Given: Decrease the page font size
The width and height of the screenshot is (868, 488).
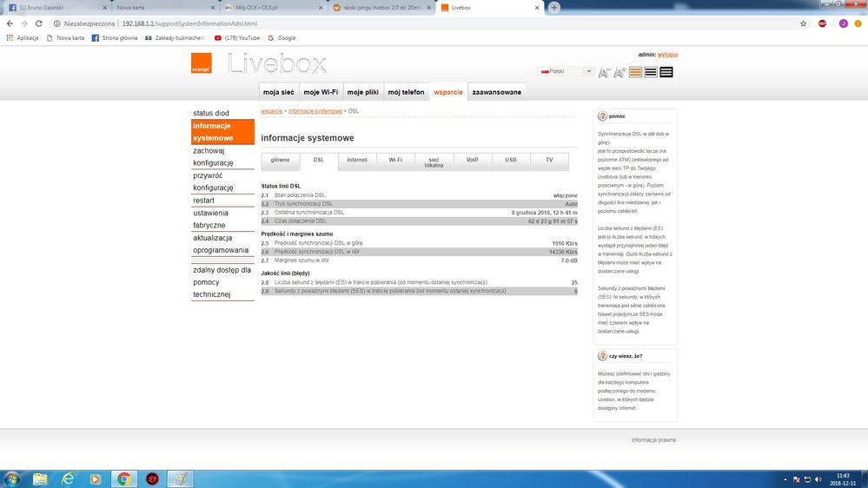Looking at the screenshot, I should tap(604, 72).
